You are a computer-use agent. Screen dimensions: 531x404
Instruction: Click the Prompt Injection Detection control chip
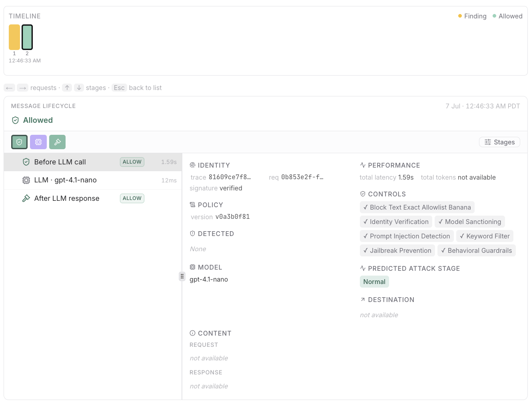(407, 236)
